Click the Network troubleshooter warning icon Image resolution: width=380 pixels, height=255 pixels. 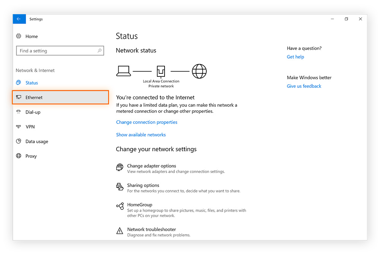(119, 230)
